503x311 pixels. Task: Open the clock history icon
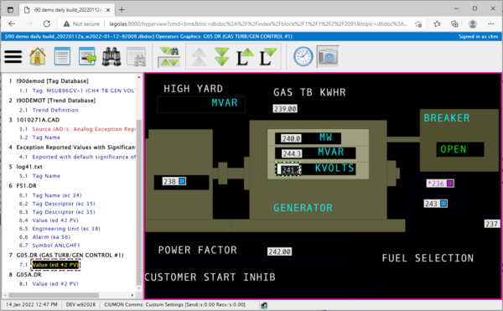pos(303,56)
